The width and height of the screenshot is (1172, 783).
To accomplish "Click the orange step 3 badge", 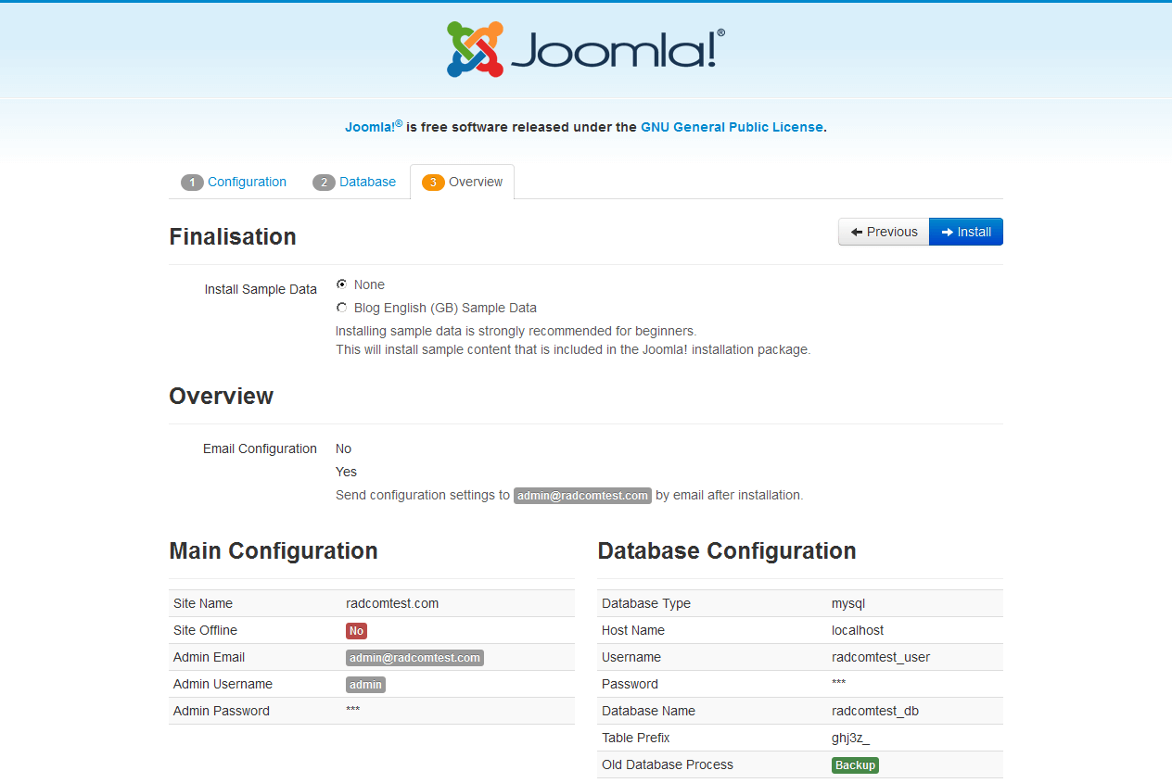I will [x=433, y=183].
